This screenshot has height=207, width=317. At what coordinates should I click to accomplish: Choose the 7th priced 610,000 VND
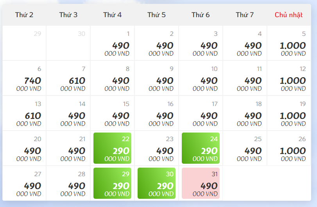coord(68,78)
